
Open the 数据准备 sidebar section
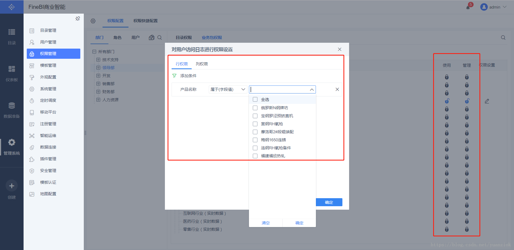pos(12,110)
